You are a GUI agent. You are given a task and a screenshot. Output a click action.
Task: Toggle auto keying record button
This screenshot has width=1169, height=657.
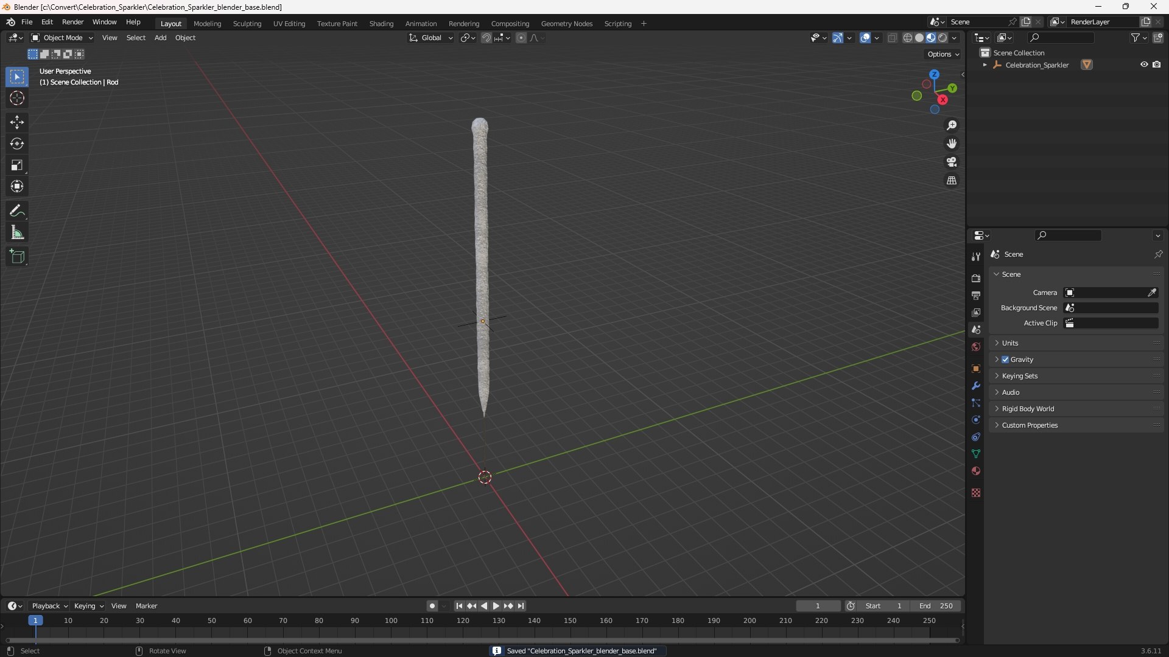[432, 606]
